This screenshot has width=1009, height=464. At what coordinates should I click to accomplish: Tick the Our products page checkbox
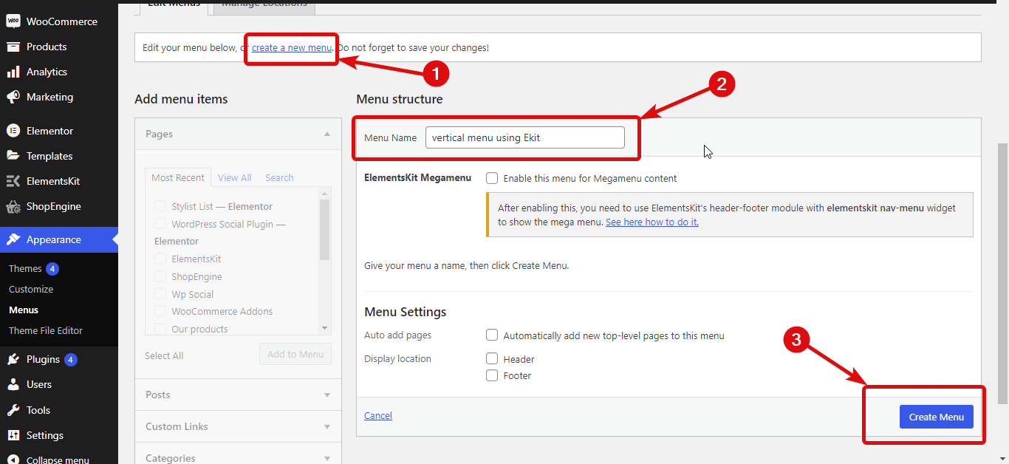[160, 329]
